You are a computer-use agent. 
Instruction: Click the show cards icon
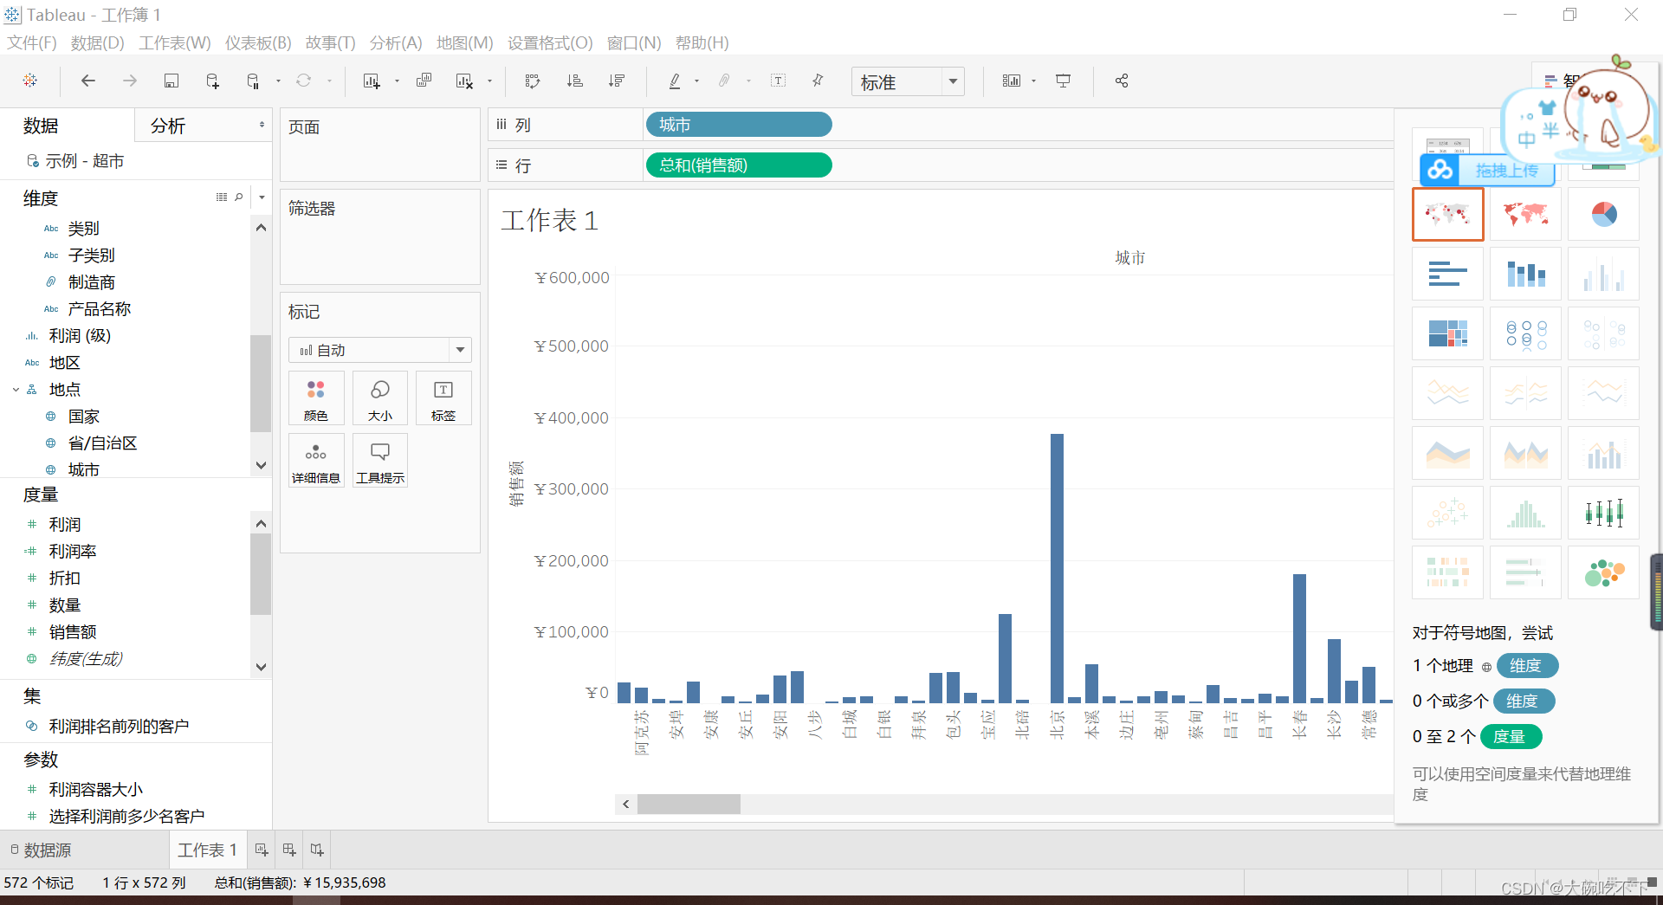coord(1011,81)
